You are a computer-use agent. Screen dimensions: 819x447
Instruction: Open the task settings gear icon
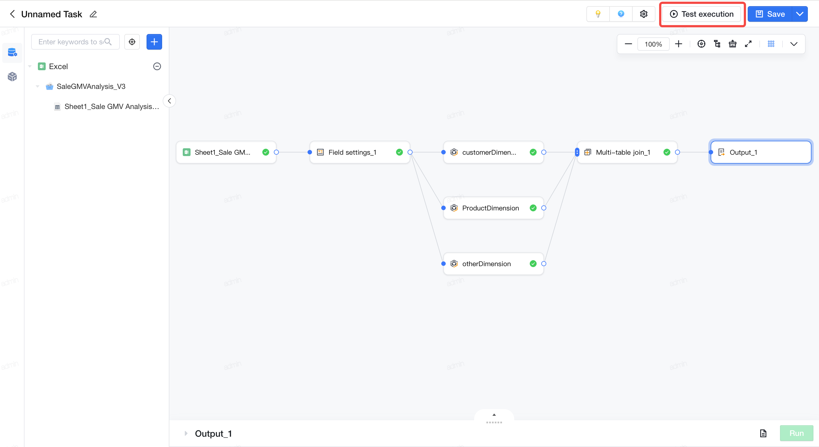pos(643,14)
